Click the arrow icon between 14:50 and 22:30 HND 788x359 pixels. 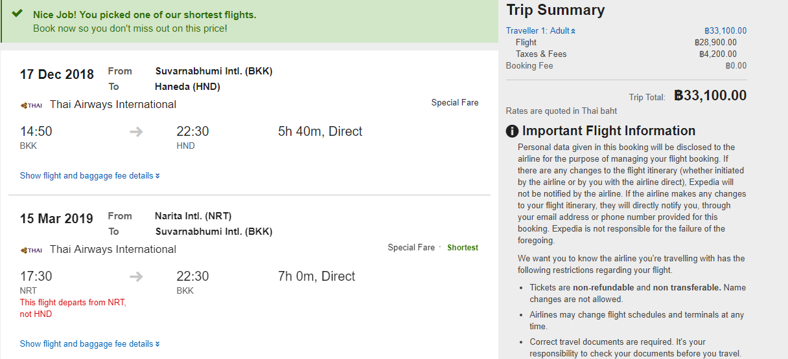tap(136, 132)
